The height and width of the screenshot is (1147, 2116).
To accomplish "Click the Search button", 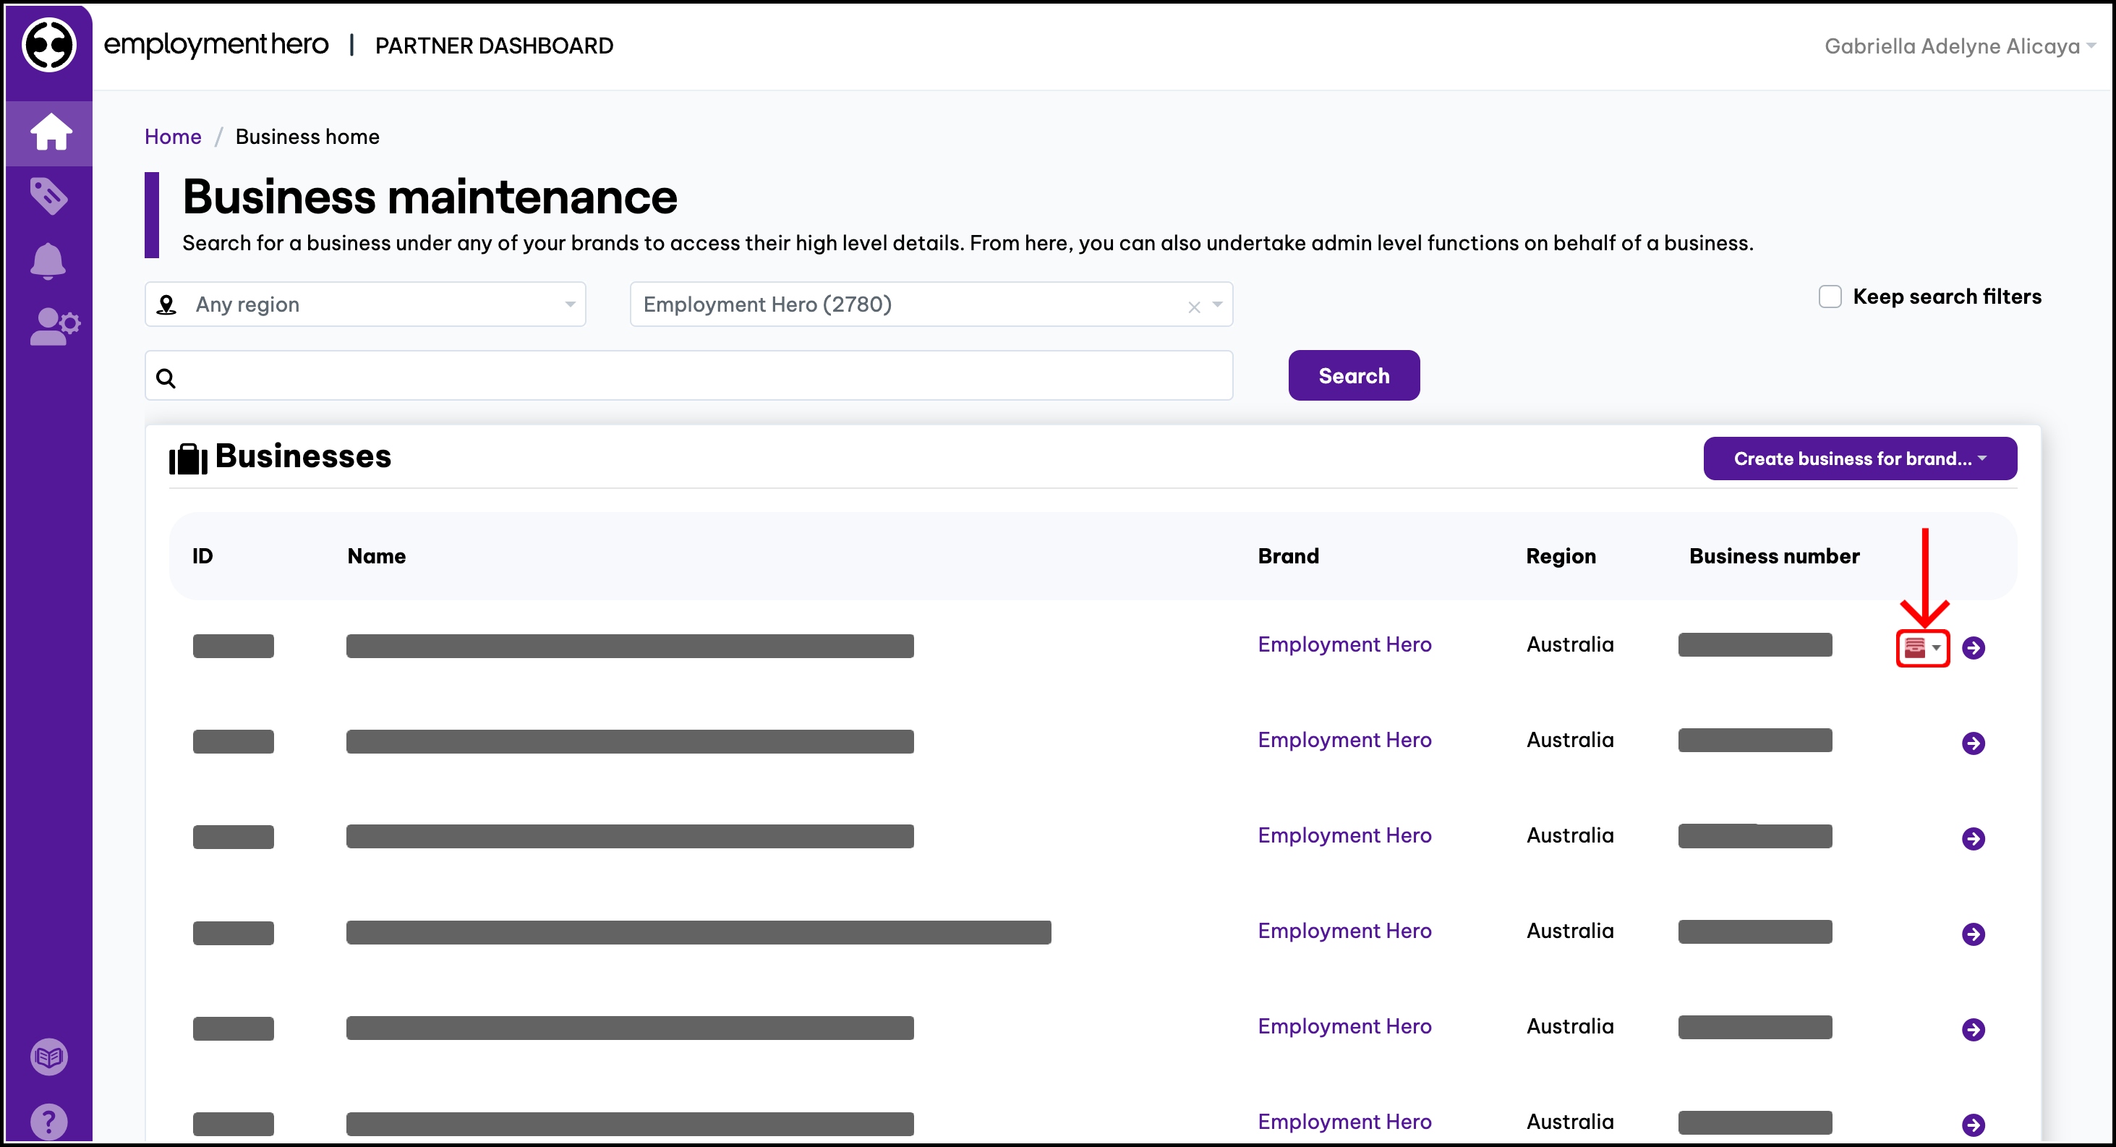I will click(x=1354, y=375).
